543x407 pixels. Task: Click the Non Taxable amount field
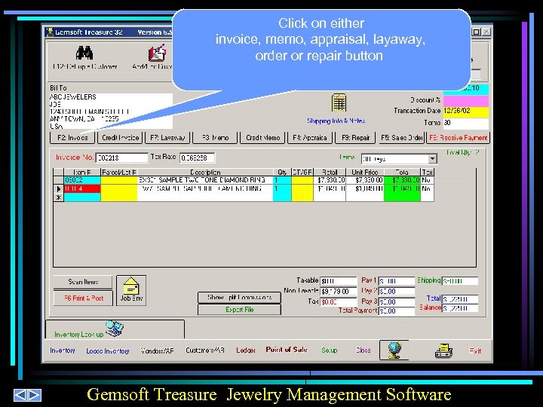pos(339,292)
